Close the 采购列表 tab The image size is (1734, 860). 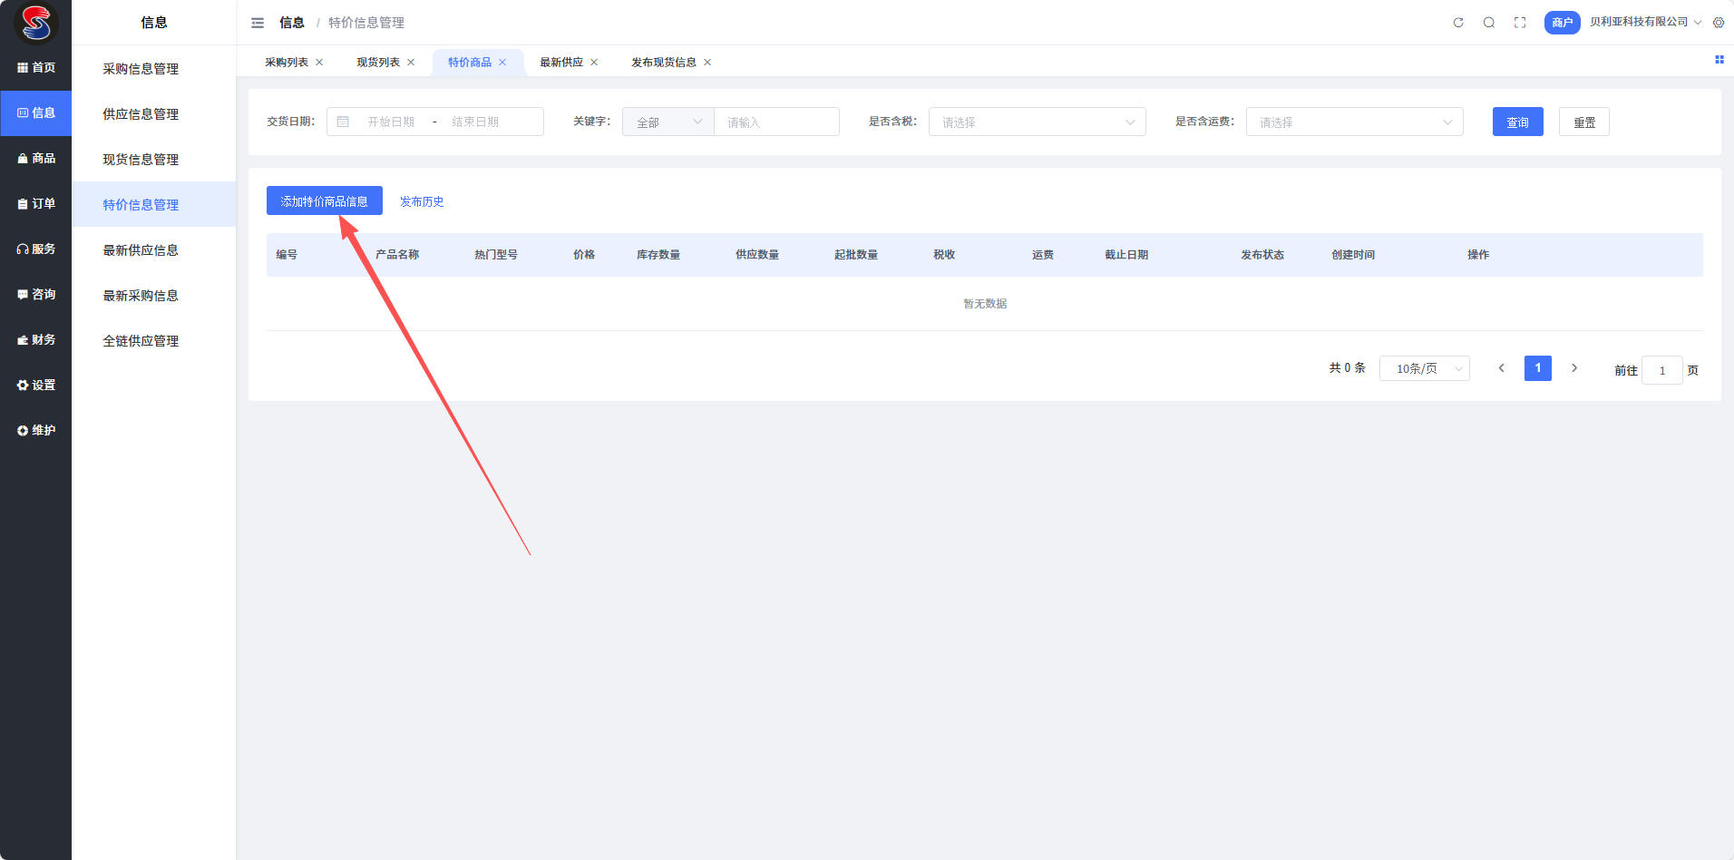point(319,63)
